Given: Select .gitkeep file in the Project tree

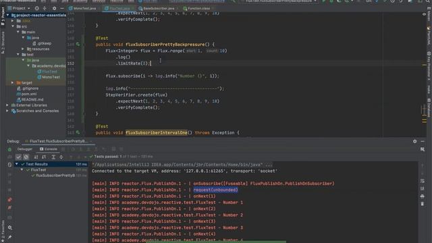Looking at the screenshot, I should pyautogui.click(x=42, y=43).
